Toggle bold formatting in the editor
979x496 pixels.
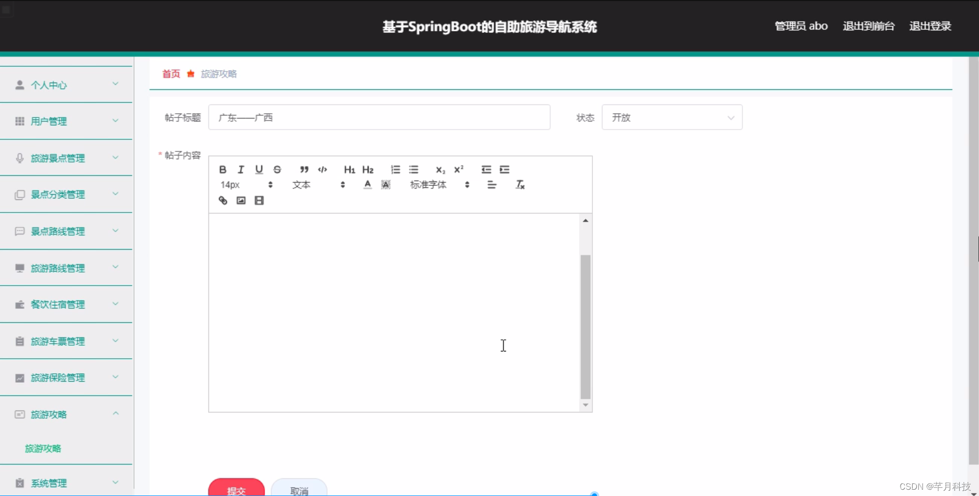click(x=223, y=169)
